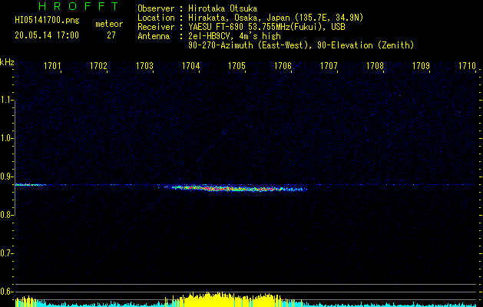Click the Antenna 2el-HB9CV line
483x307 pixels.
209,36
